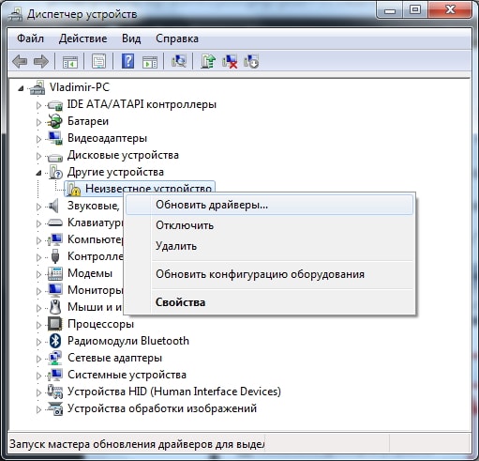Open the Вид menu

coord(131,38)
